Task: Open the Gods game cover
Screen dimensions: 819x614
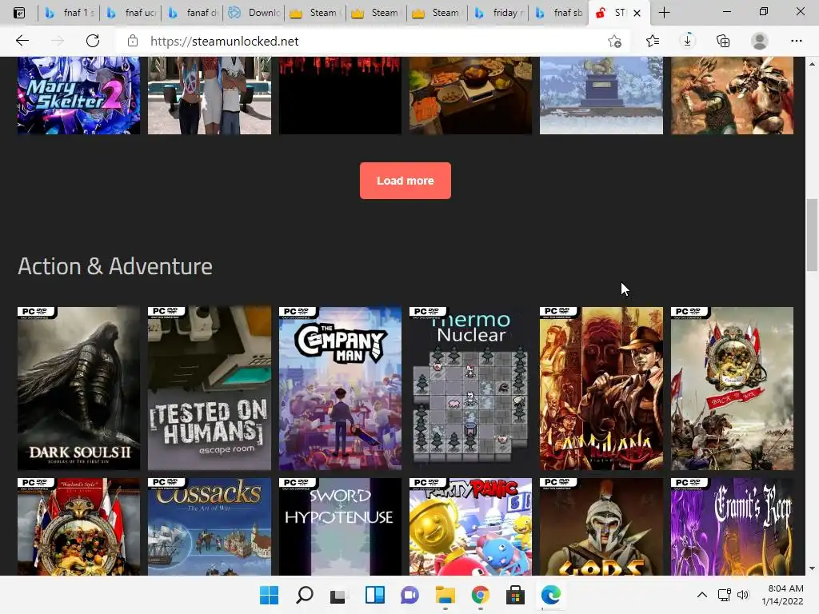Action: click(601, 526)
